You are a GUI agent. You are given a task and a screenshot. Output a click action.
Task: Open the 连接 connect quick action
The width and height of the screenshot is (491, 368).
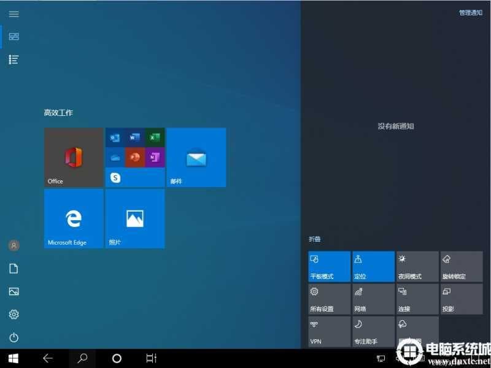coord(417,299)
